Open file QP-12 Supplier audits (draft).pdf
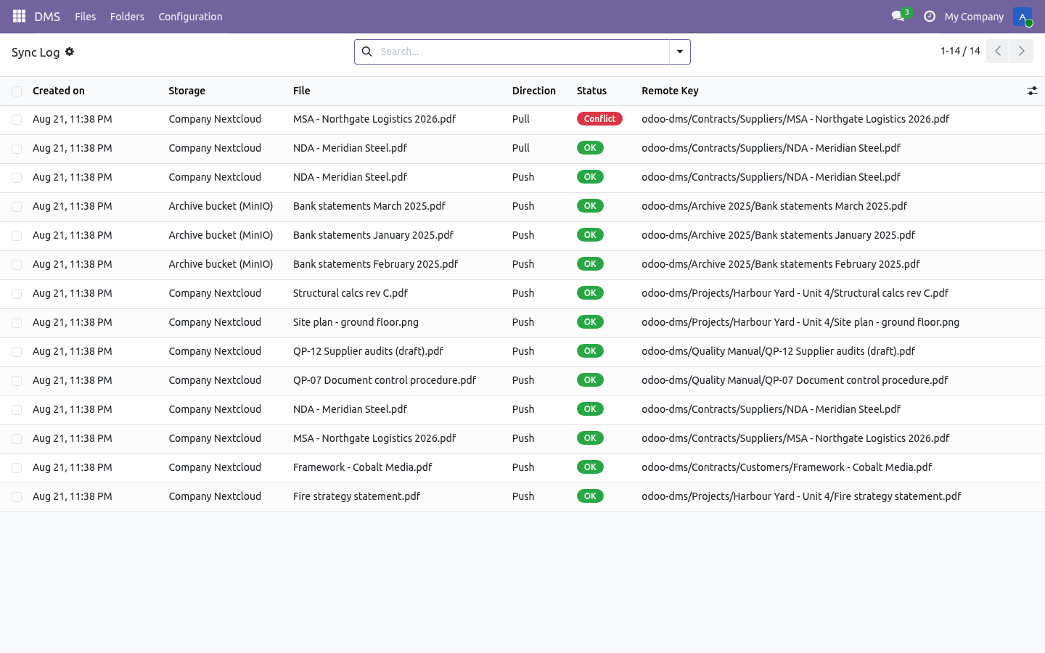Screen dimensions: 1045x653 369,351
